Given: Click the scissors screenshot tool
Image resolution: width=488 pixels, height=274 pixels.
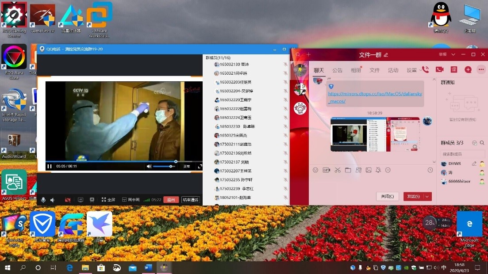Looking at the screenshot, I should (338, 170).
